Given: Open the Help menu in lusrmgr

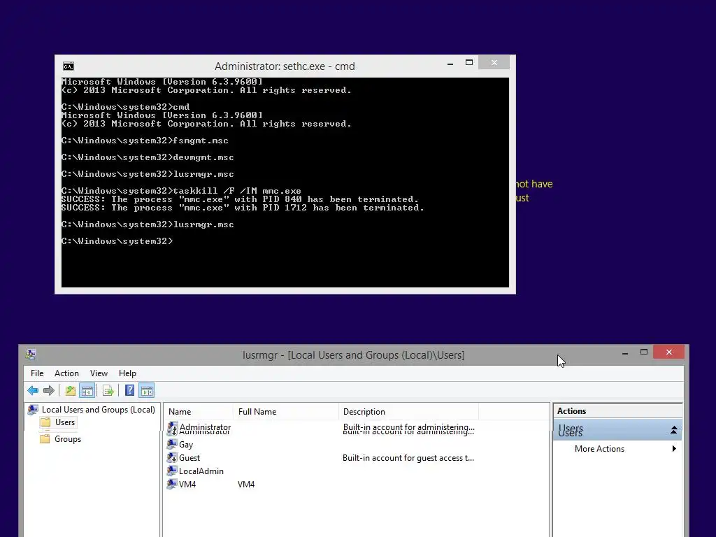Looking at the screenshot, I should pyautogui.click(x=127, y=373).
